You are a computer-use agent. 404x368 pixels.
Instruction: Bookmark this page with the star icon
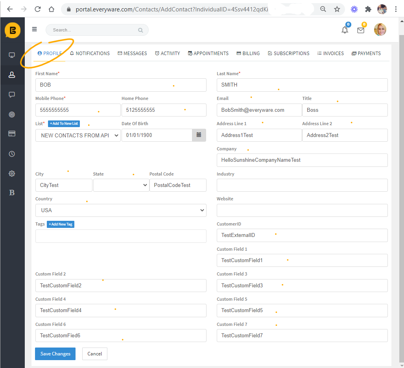tap(337, 9)
